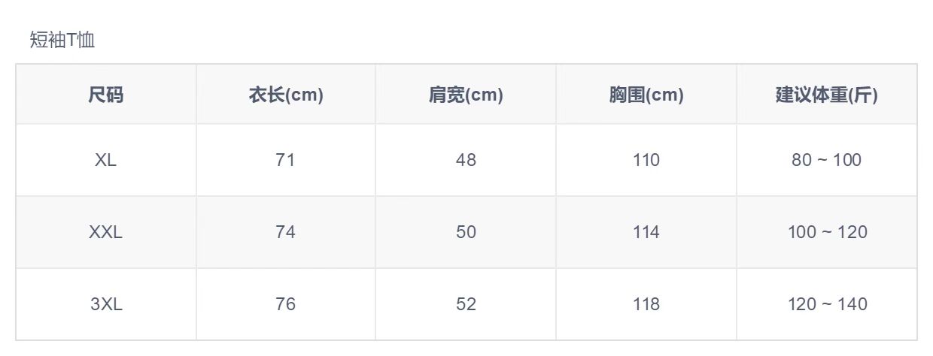Select the XXL size cell
Image resolution: width=933 pixels, height=356 pixels.
coord(105,232)
